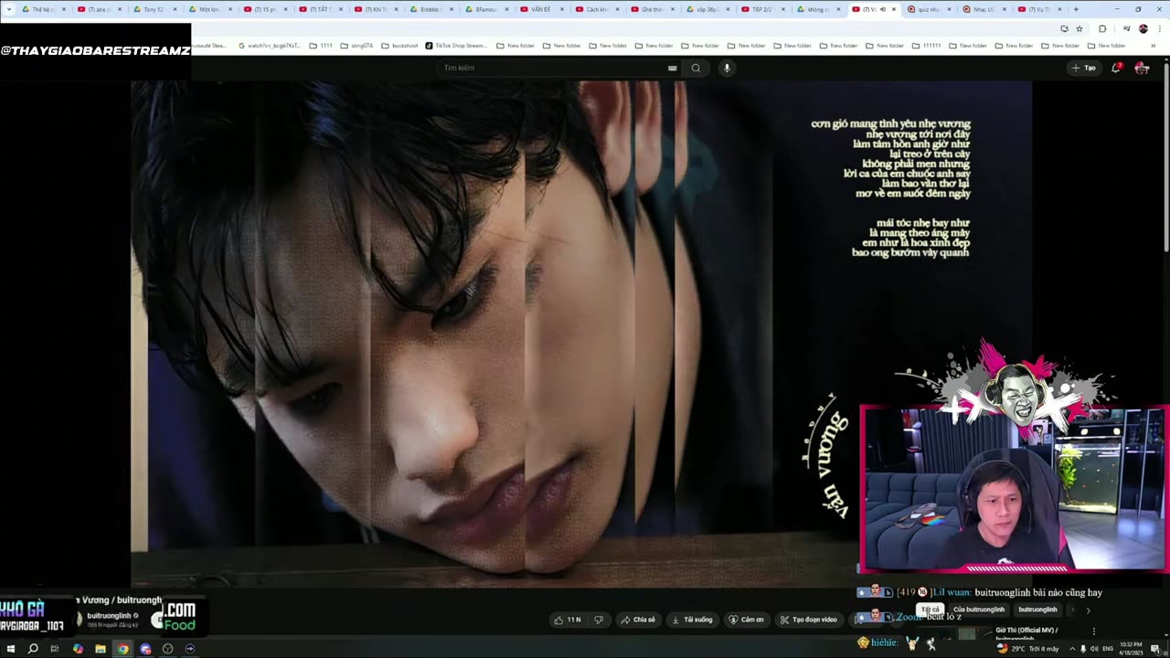Open File Explorer from the taskbar
This screenshot has height=658, width=1170.
101,649
